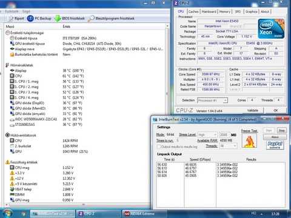
Task: Click the About button in IntelBurnTest
Action: coord(275,137)
